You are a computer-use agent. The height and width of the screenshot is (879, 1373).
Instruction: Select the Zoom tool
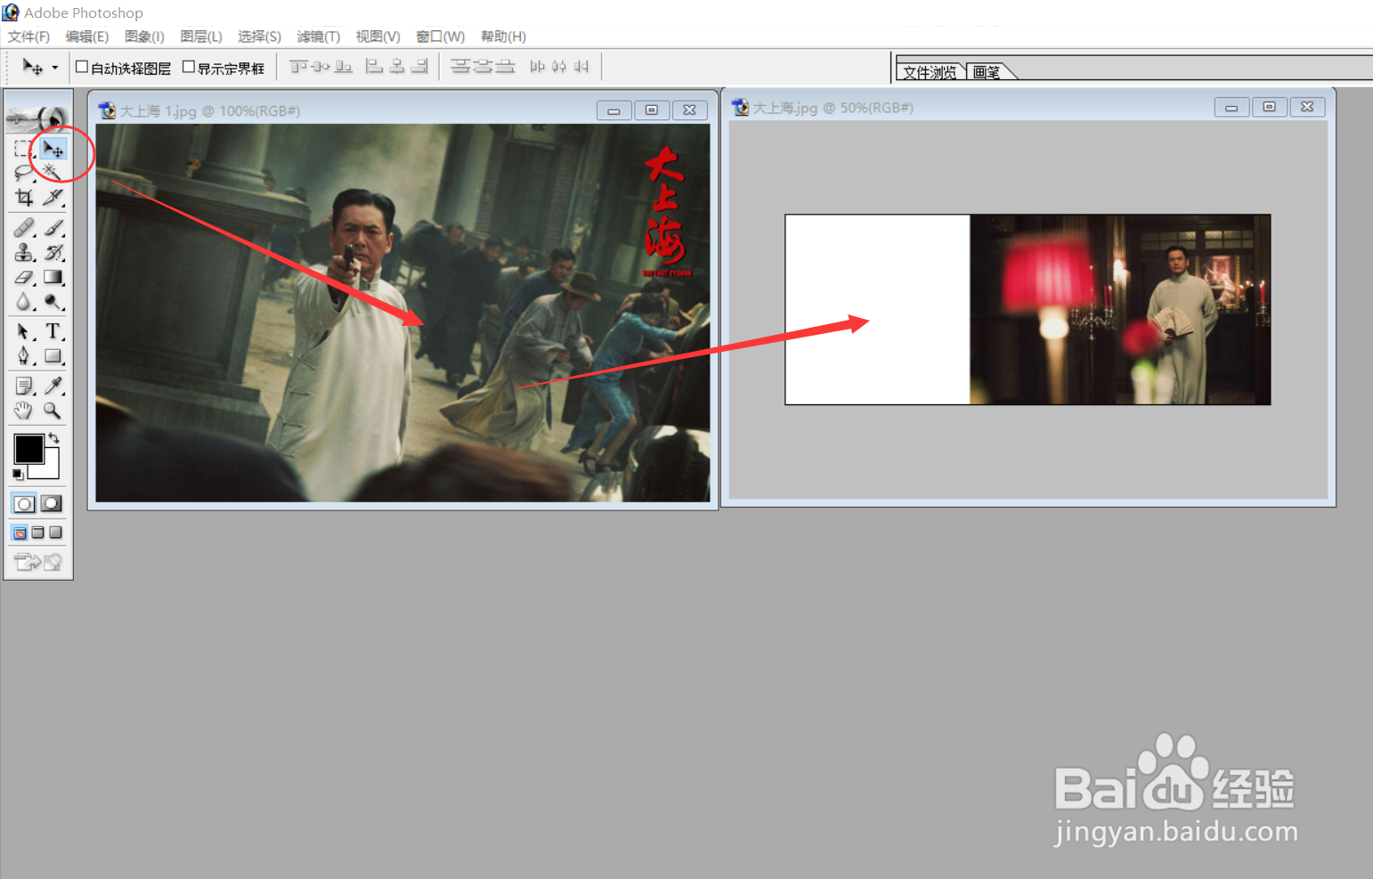(53, 411)
